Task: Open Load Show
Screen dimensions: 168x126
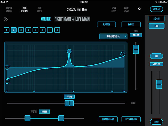Action: point(126,9)
